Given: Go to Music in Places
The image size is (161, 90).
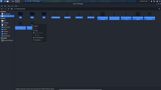Looking at the screenshot, I should 7,29.
